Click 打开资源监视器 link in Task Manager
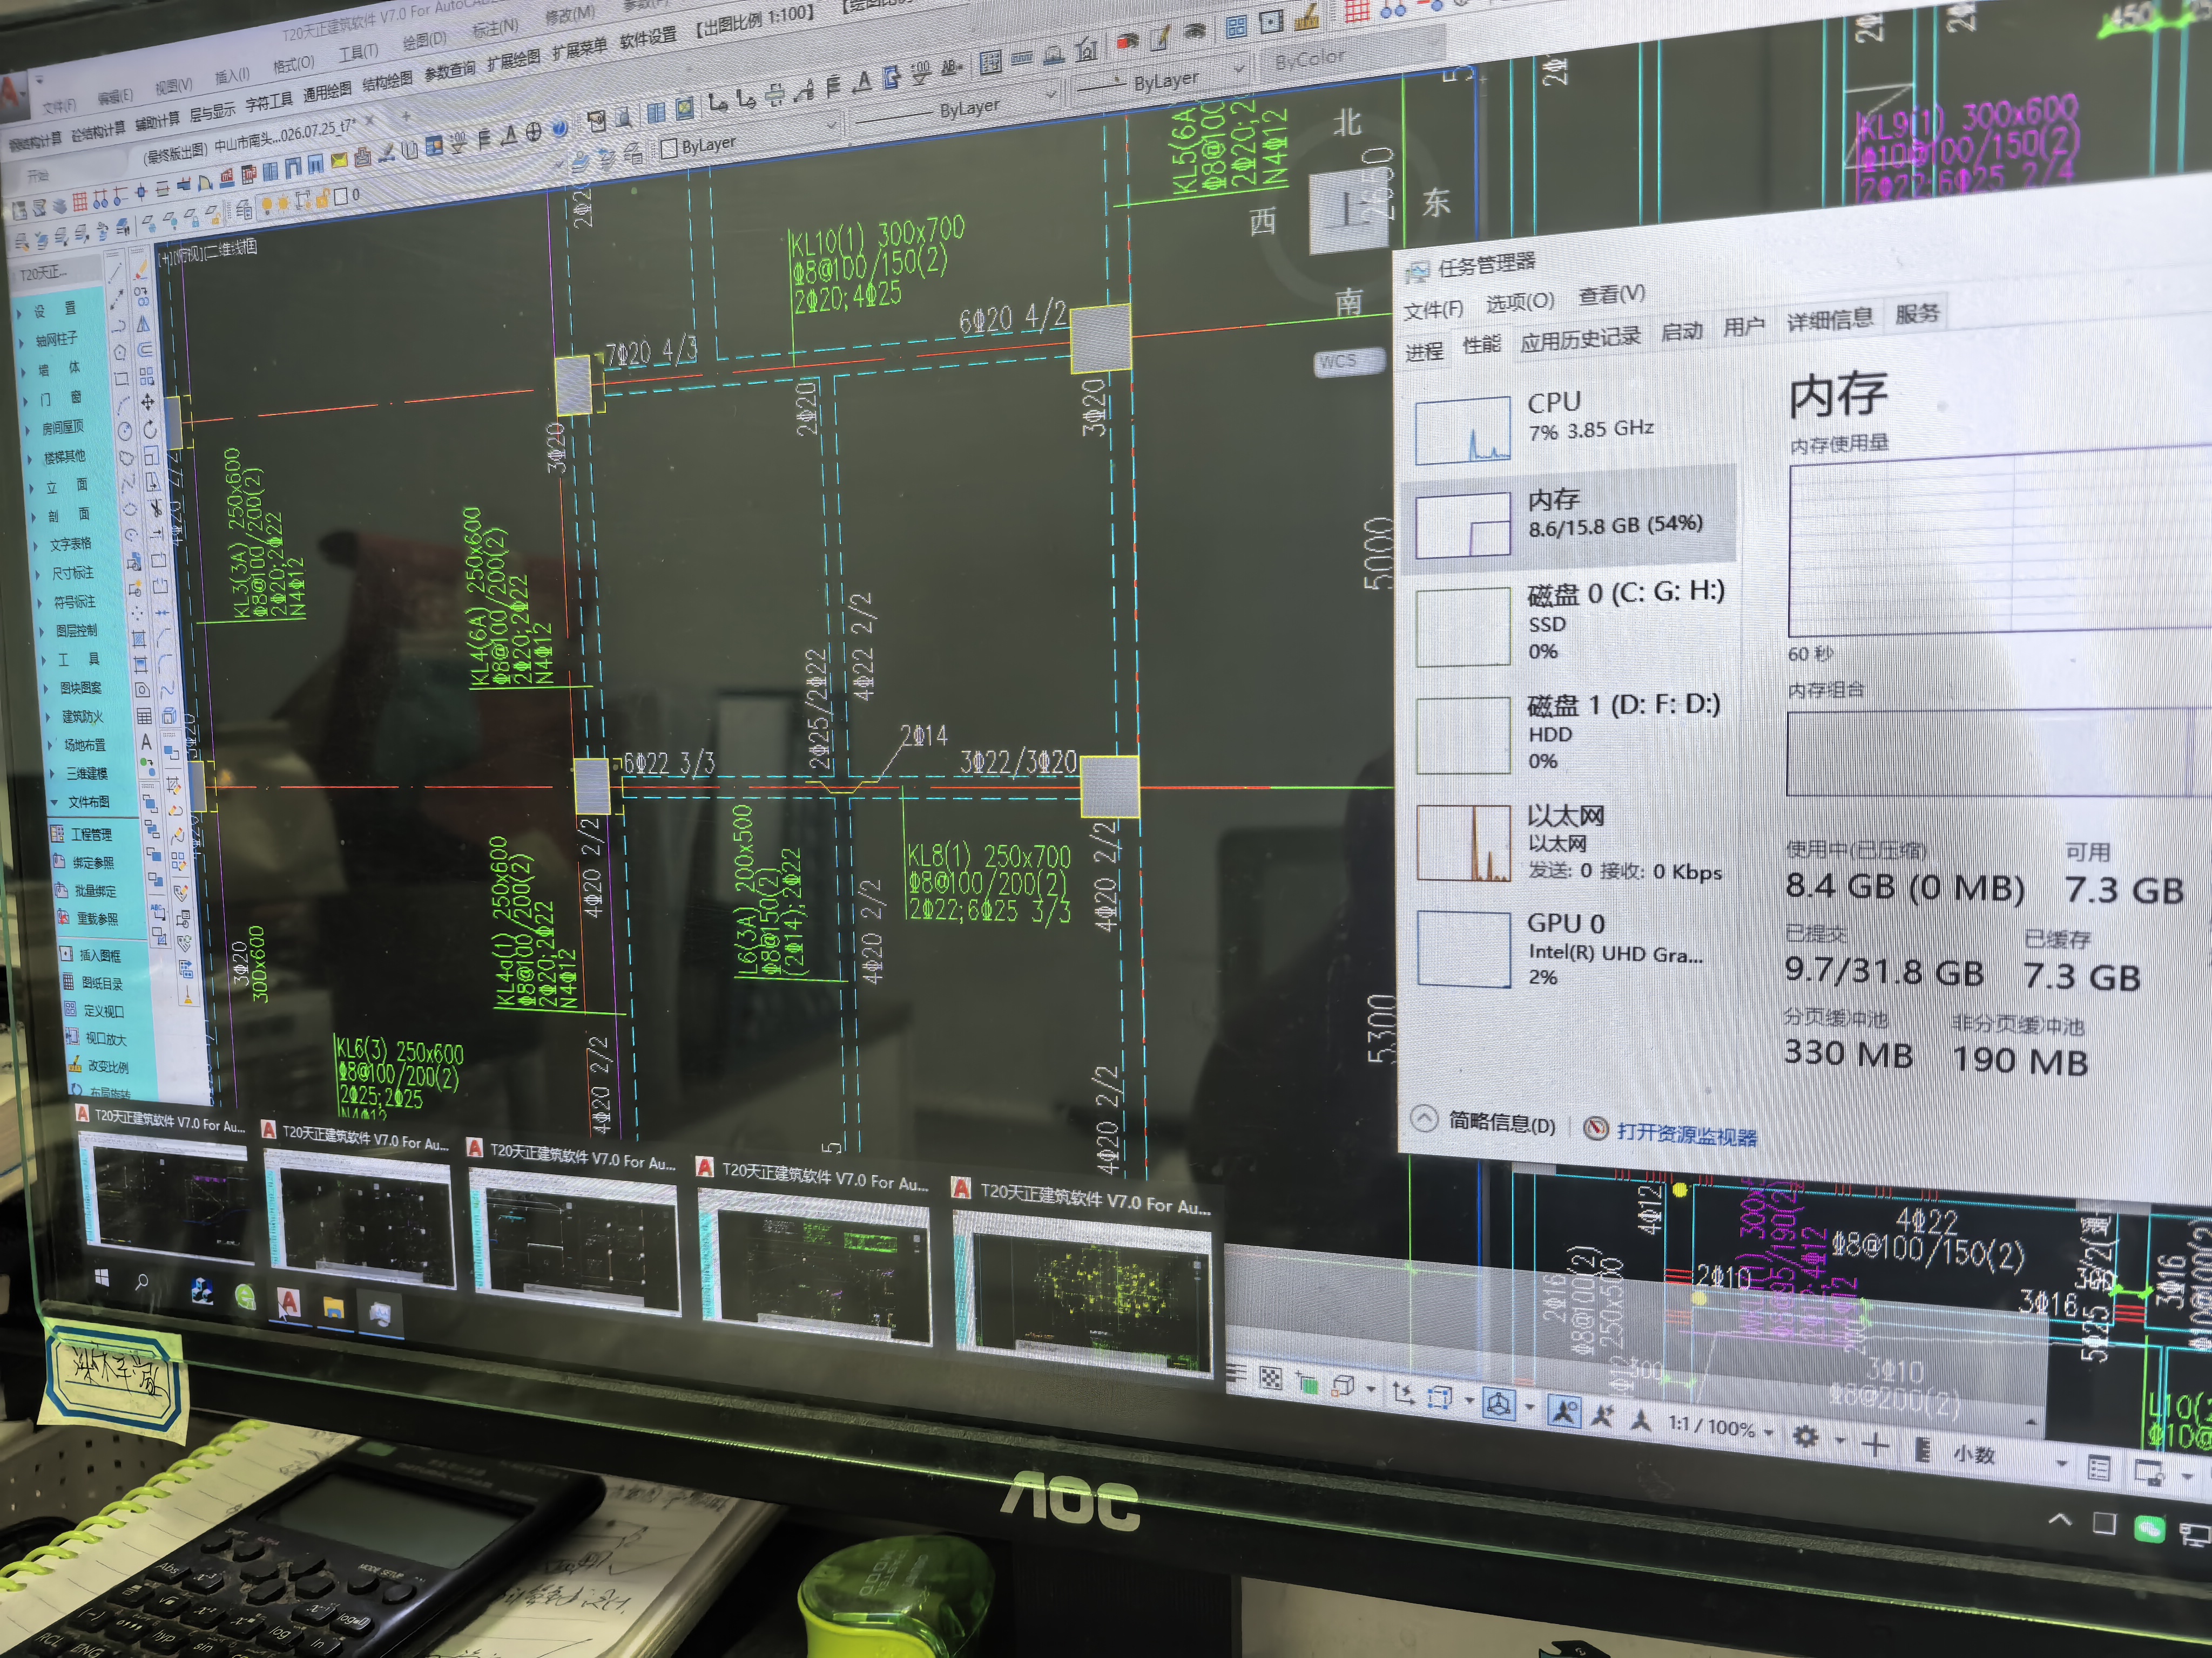The image size is (2212, 1658). (x=1686, y=1134)
